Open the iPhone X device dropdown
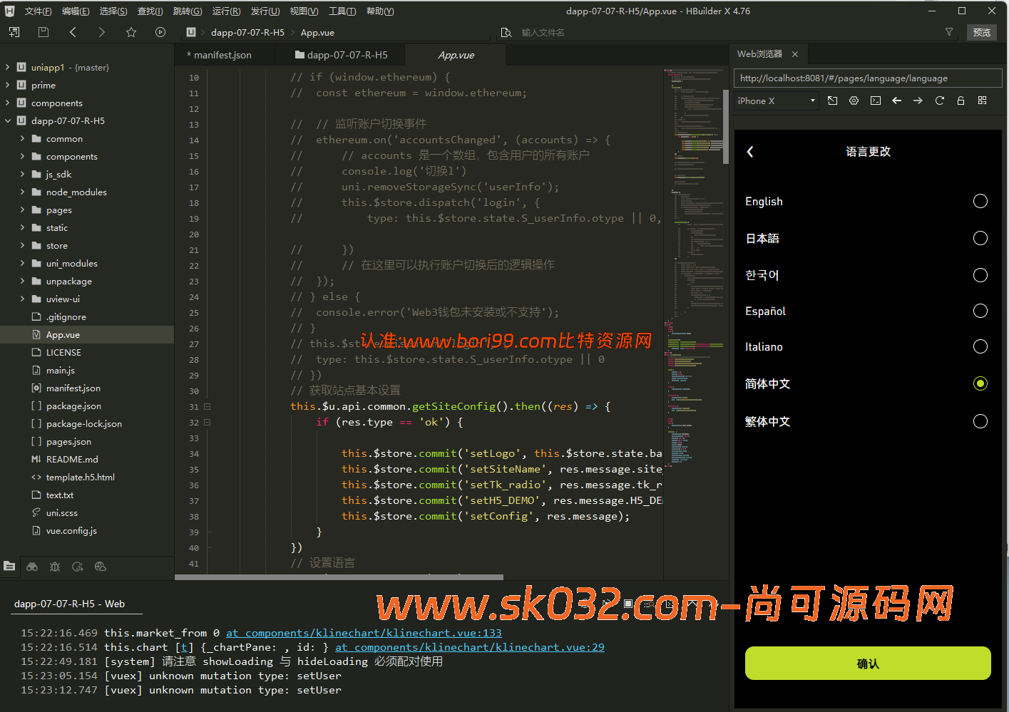 776,101
